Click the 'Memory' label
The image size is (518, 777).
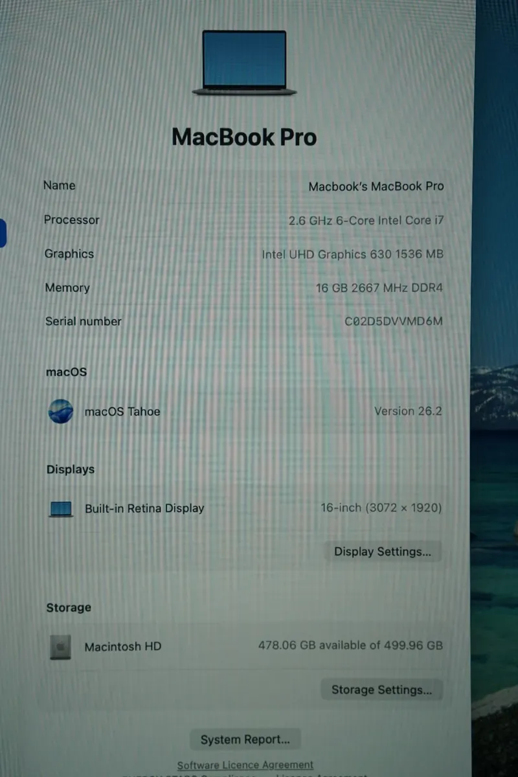(x=67, y=287)
